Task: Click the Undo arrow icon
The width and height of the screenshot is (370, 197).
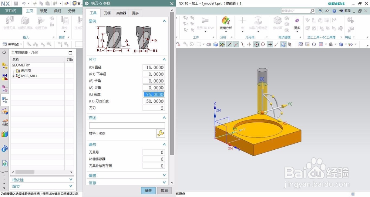Action: [x=24, y=4]
